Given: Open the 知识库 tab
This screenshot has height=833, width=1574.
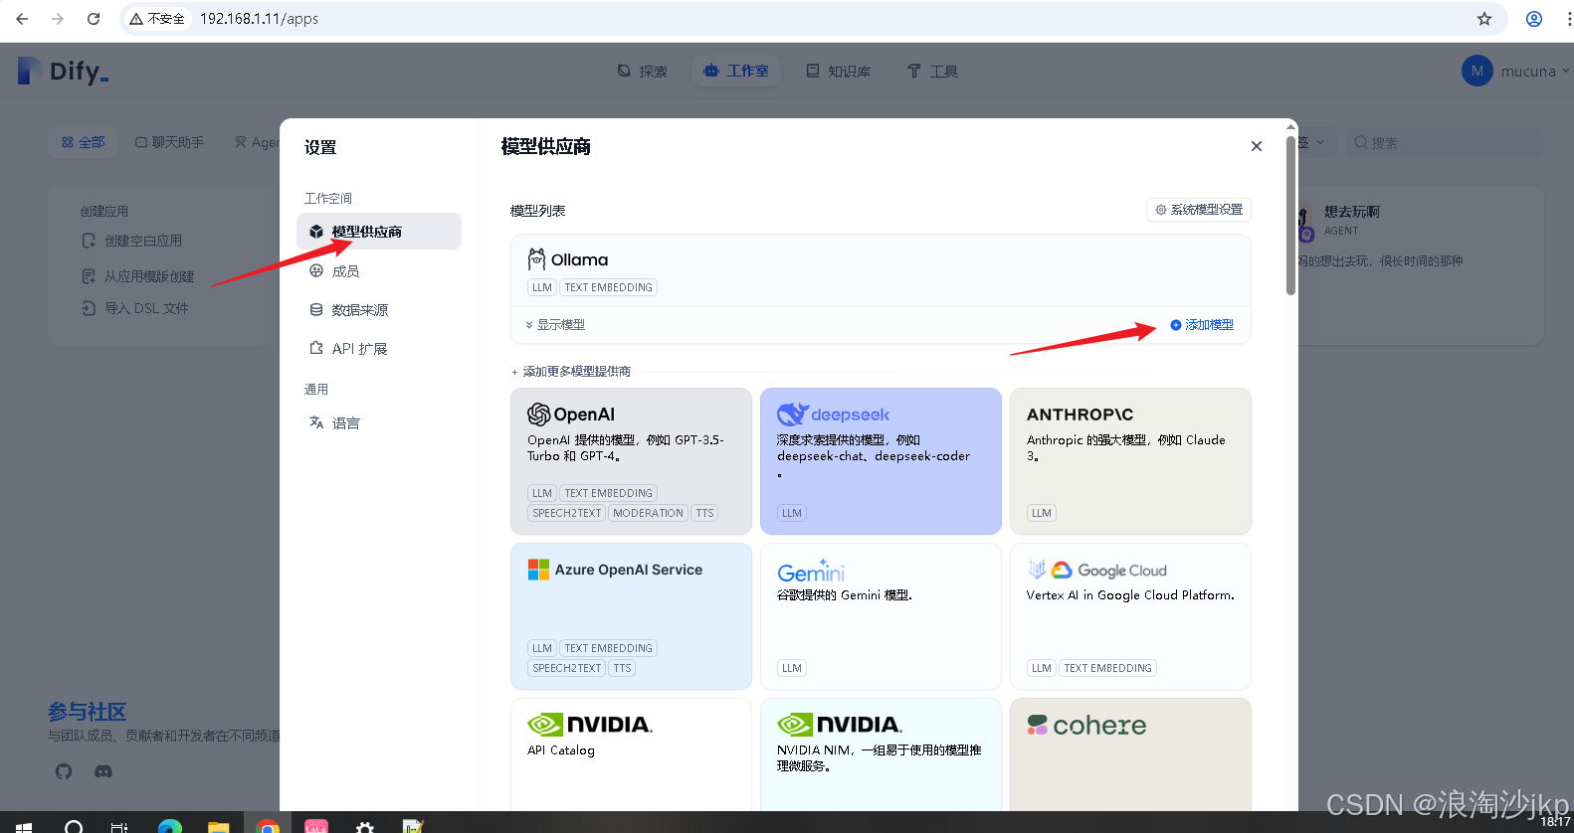Looking at the screenshot, I should (839, 71).
